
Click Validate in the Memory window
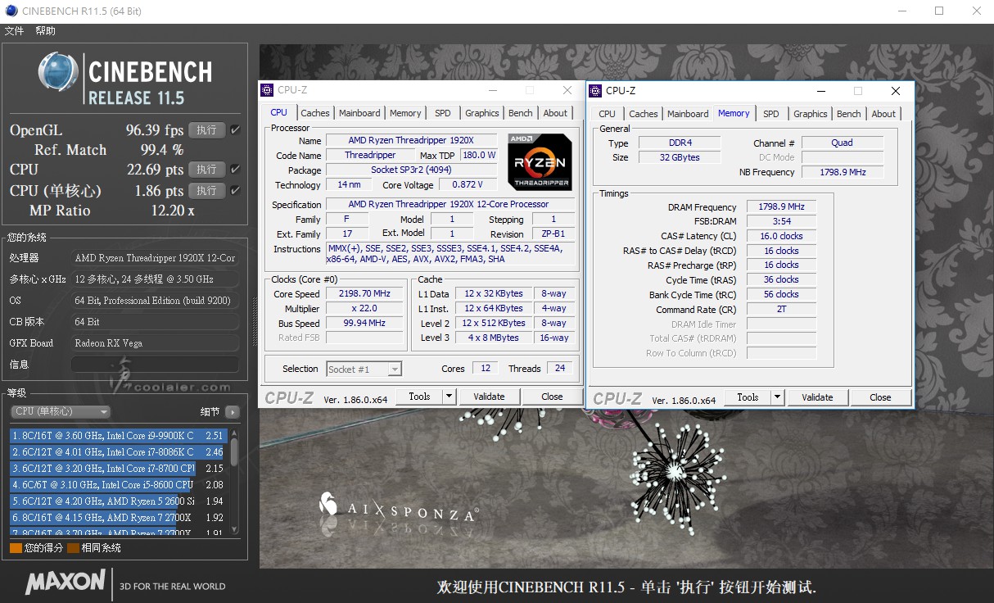[817, 397]
